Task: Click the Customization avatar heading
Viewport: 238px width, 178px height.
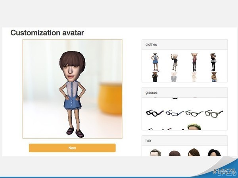Action: pyautogui.click(x=47, y=33)
